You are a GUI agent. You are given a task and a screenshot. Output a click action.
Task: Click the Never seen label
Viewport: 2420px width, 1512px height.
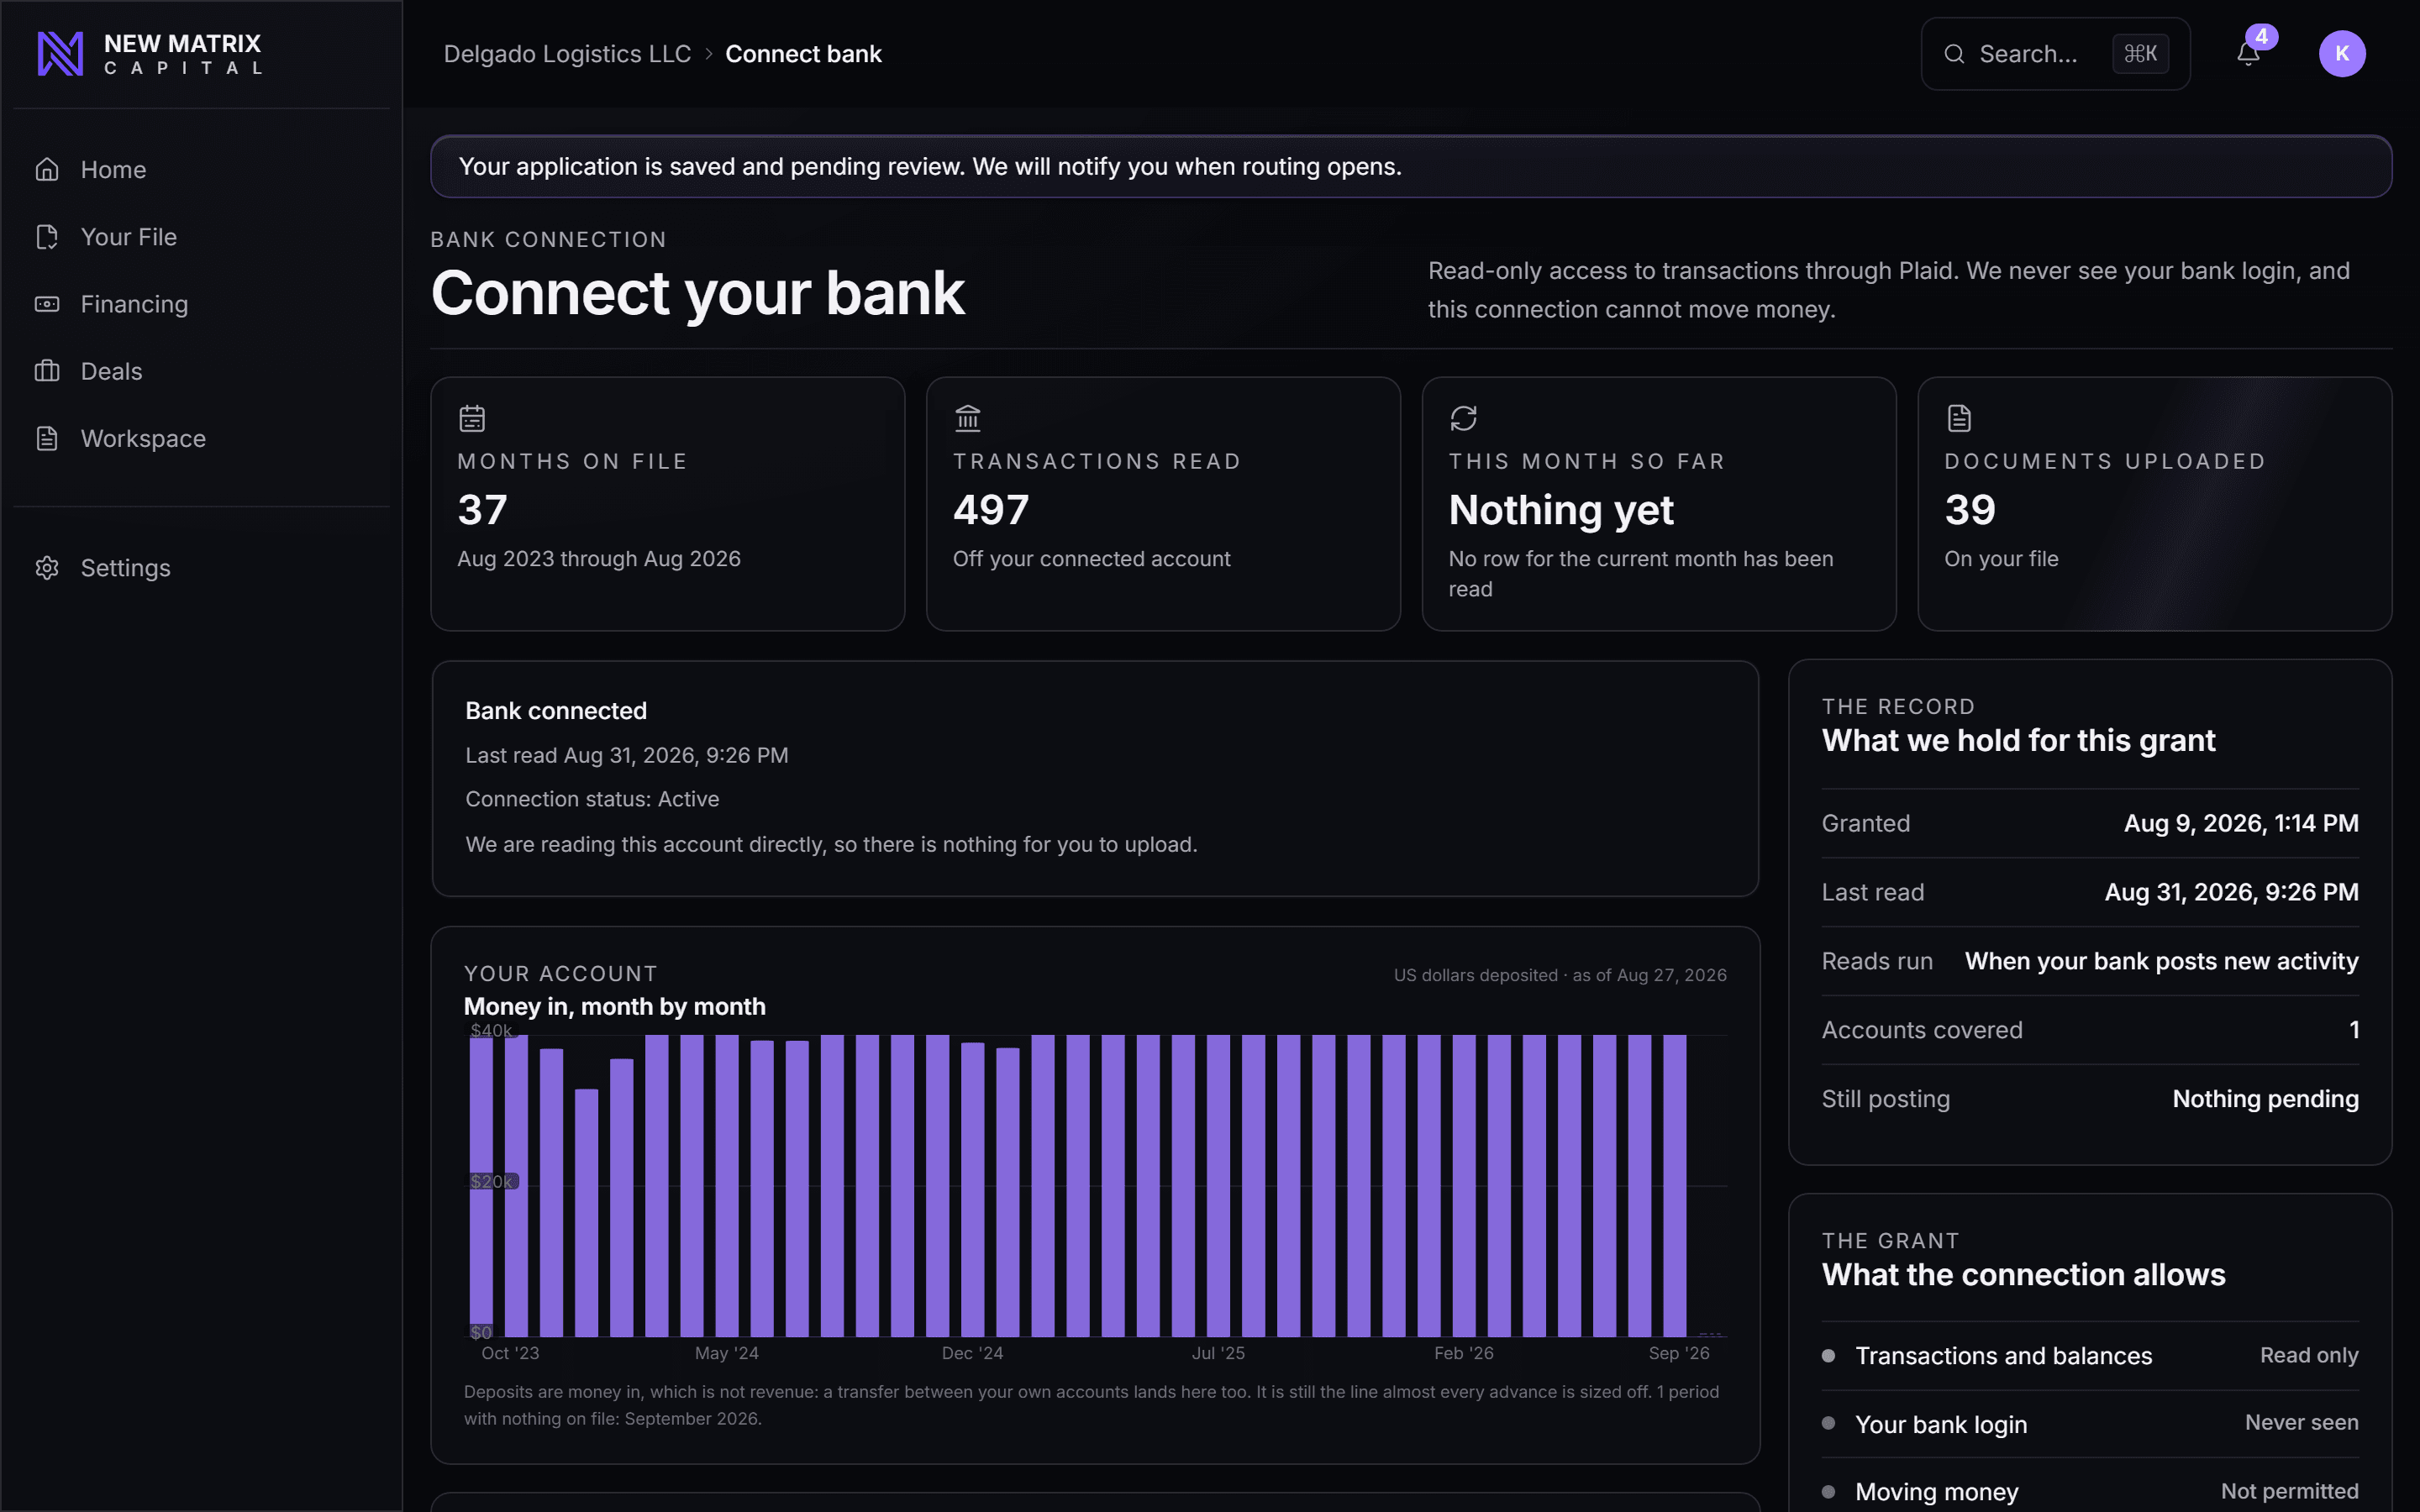coord(2301,1422)
